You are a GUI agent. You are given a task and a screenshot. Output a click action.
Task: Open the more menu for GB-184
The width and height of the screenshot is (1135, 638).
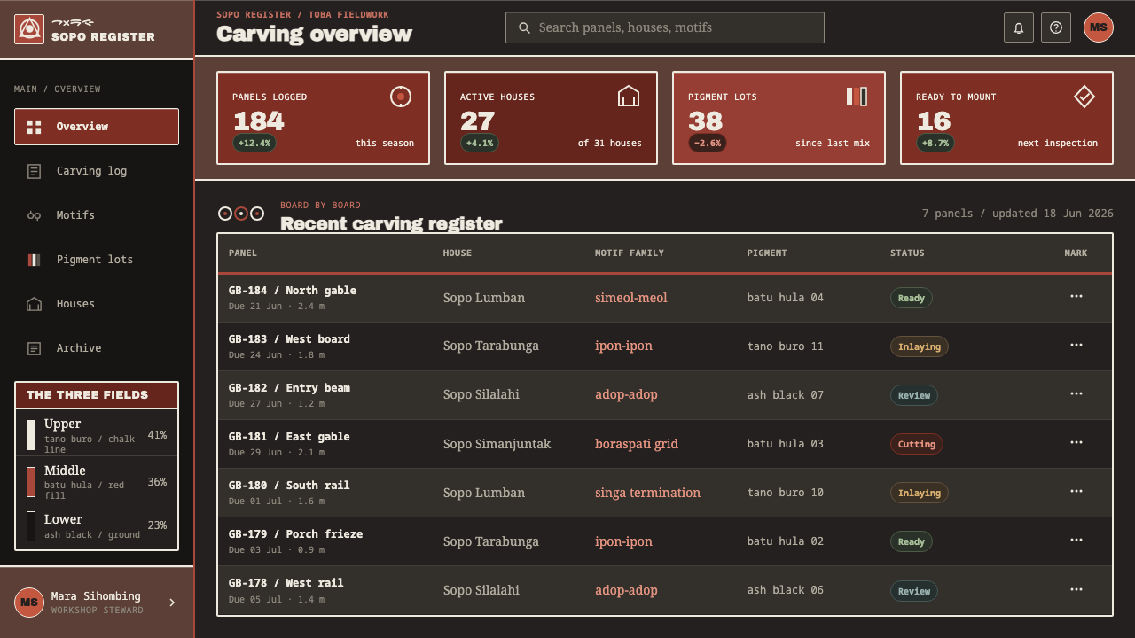tap(1076, 297)
